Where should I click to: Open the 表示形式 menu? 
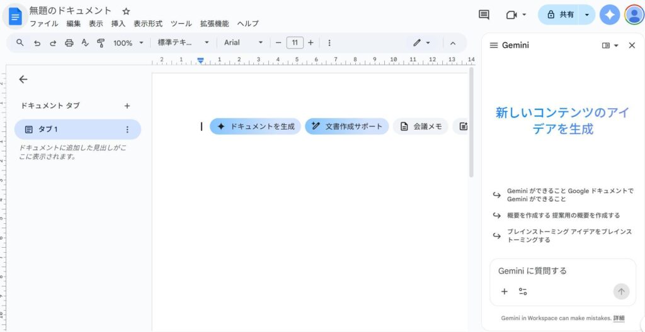(148, 24)
